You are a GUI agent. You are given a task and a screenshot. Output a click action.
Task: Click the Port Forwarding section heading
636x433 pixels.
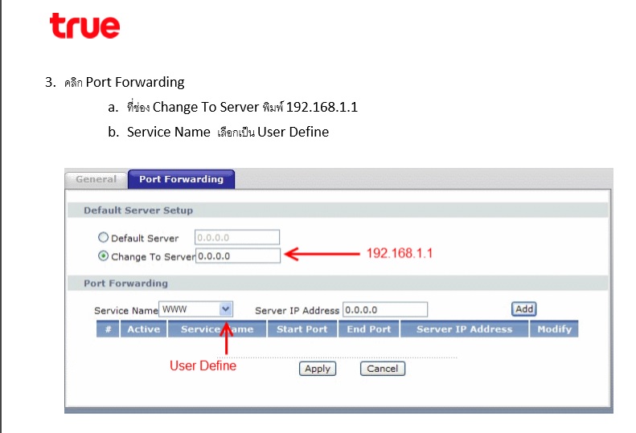point(125,284)
